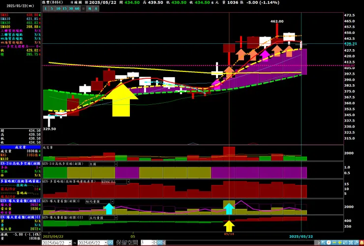Click the 398.88 SMA60 value
The width and height of the screenshot is (364, 246).
pos(32,27)
